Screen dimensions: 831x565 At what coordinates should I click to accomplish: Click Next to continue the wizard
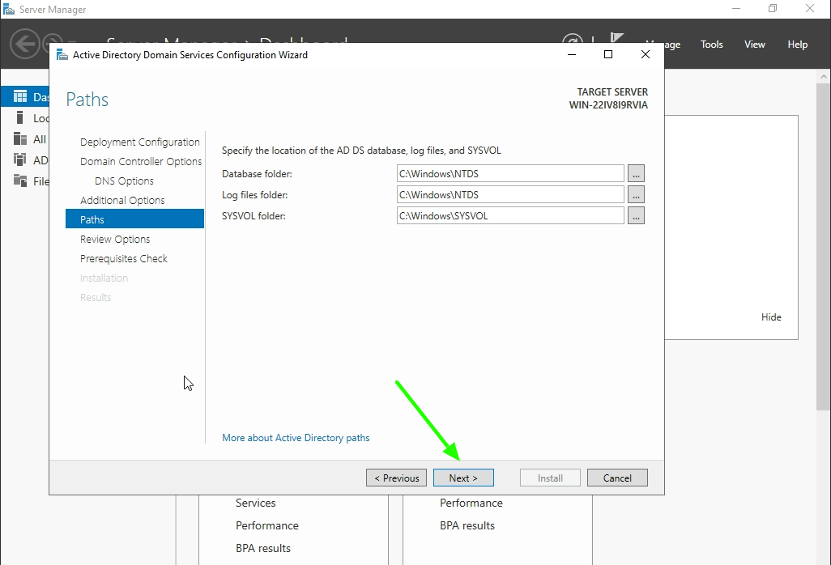coord(463,477)
